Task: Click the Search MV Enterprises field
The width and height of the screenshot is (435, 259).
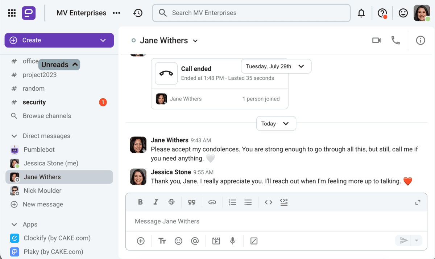Action: click(x=251, y=13)
